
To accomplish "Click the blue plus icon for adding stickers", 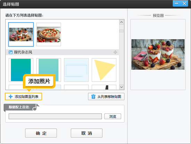I will (x=11, y=96).
